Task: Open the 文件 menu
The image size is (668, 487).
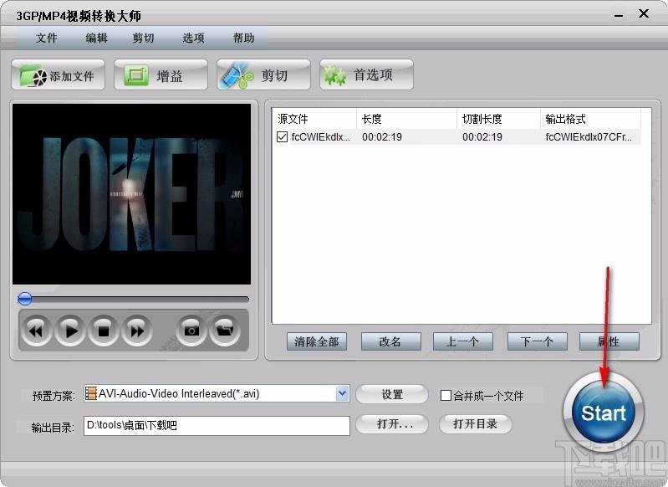Action: [47, 38]
